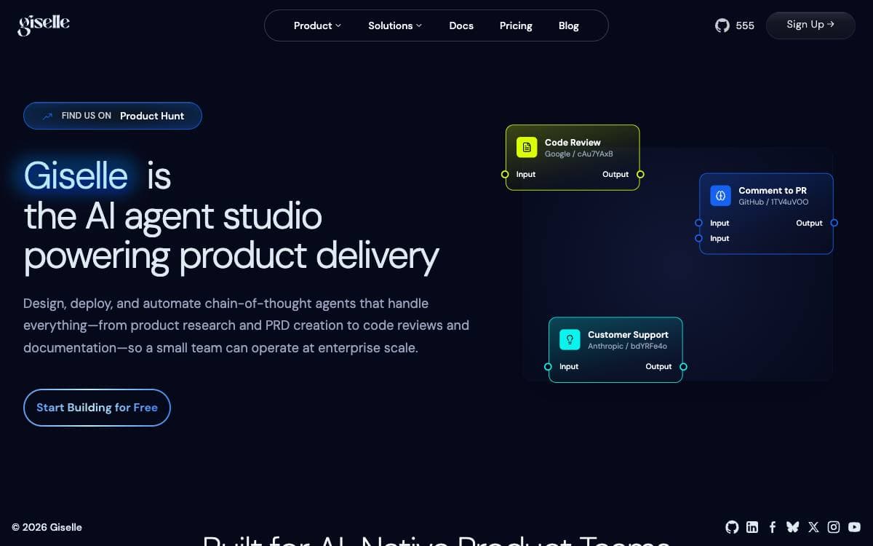The image size is (873, 546).
Task: Open the footer X icon
Action: pyautogui.click(x=813, y=527)
